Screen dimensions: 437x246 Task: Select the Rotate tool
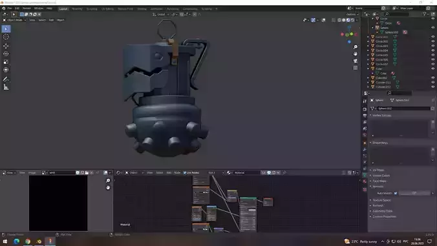[6, 54]
